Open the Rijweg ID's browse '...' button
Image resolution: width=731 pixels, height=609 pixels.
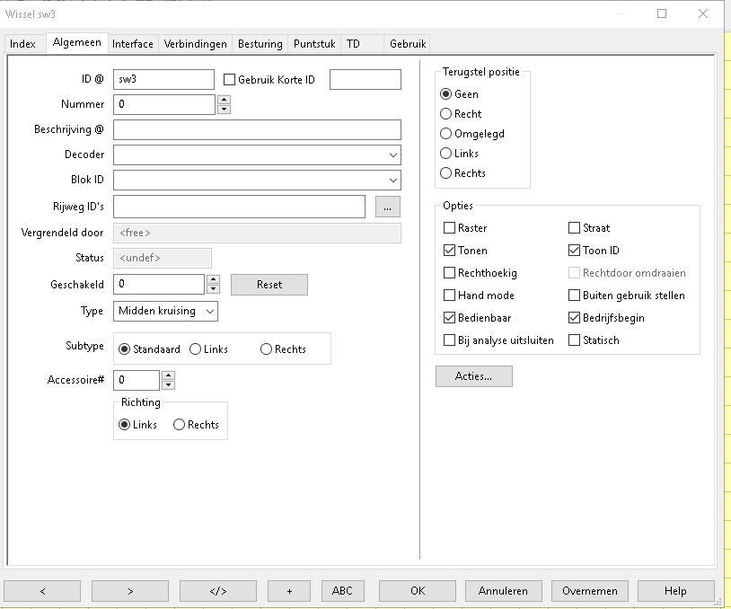pyautogui.click(x=386, y=207)
